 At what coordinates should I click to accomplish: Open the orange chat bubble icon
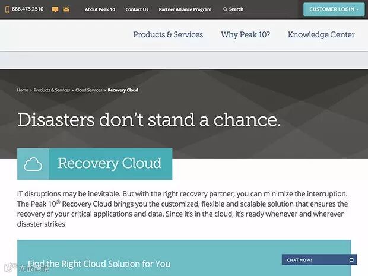click(55, 9)
